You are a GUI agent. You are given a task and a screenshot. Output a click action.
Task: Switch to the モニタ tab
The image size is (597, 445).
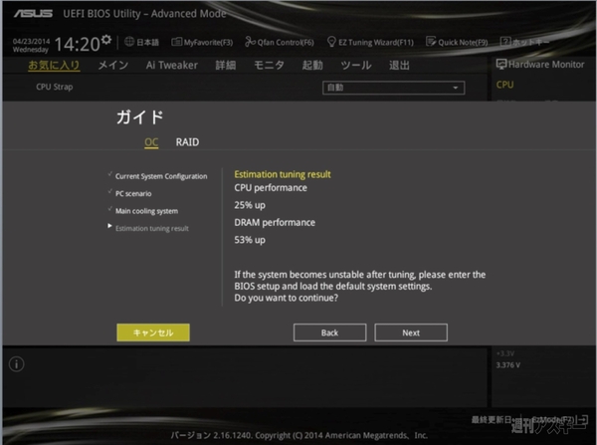[269, 65]
